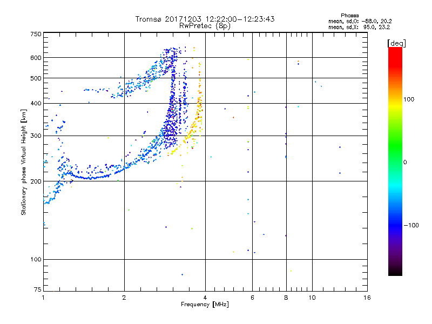Click the x-axis tick label '6'
This screenshot has width=432, height=324.
coord(252,298)
